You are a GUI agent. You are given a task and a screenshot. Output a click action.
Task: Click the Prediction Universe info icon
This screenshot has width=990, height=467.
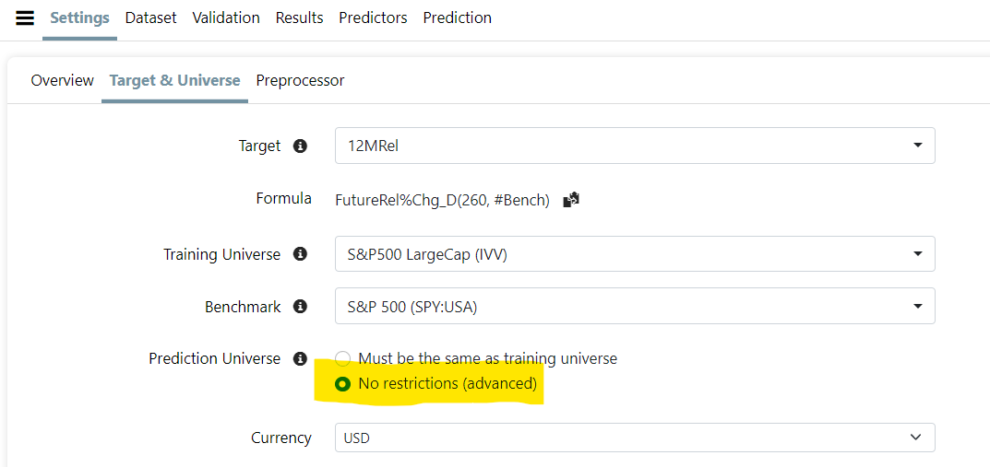tap(300, 358)
